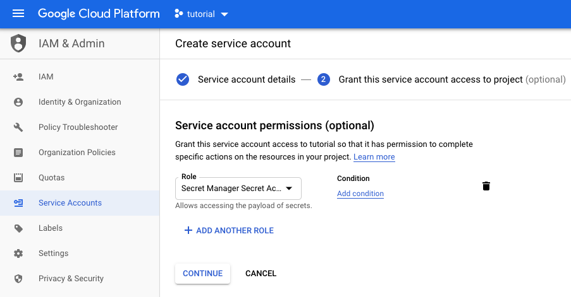Click the Quotas icon in sidebar
The height and width of the screenshot is (297, 571).
pos(18,178)
